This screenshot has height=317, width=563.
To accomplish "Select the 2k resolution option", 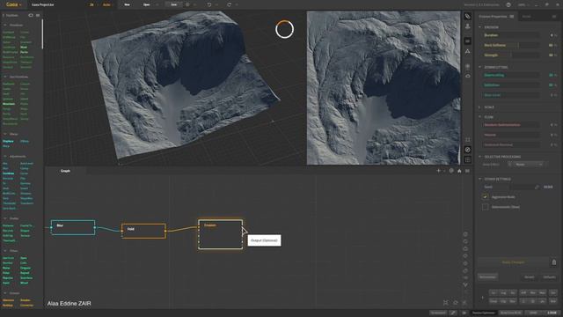I will tap(91, 4).
